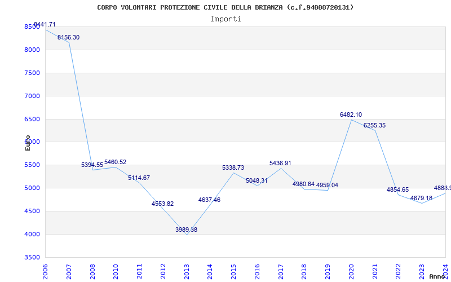Image resolution: width=451 pixels, height=282 pixels.
Task: Click the data label 6482.10
Action: [351, 114]
